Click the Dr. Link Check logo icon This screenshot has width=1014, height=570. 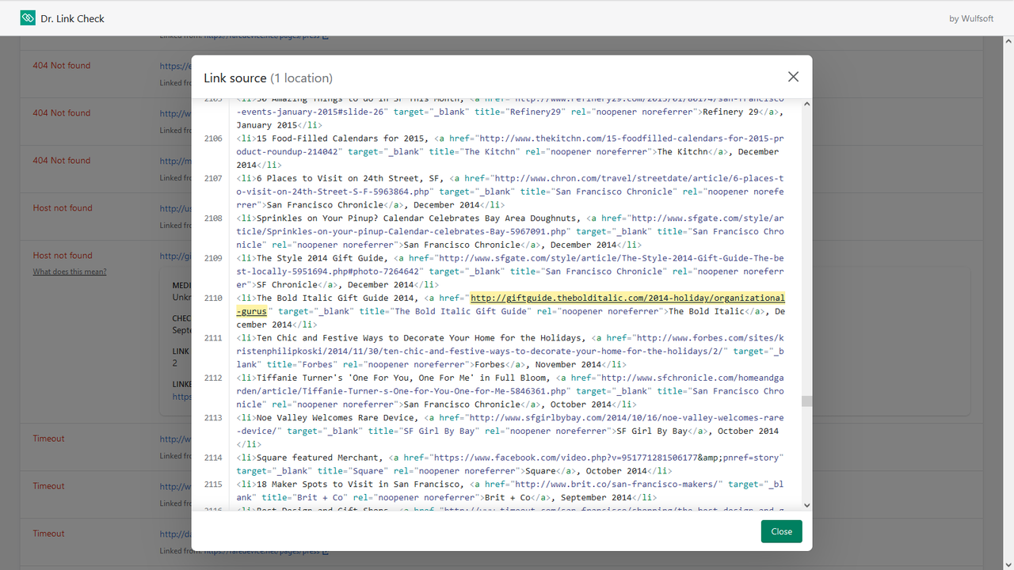coord(27,17)
